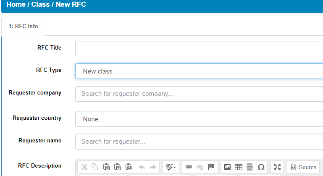Click the Copy icon in editor toolbar
Viewport: 323px width, 176px height.
click(95, 167)
